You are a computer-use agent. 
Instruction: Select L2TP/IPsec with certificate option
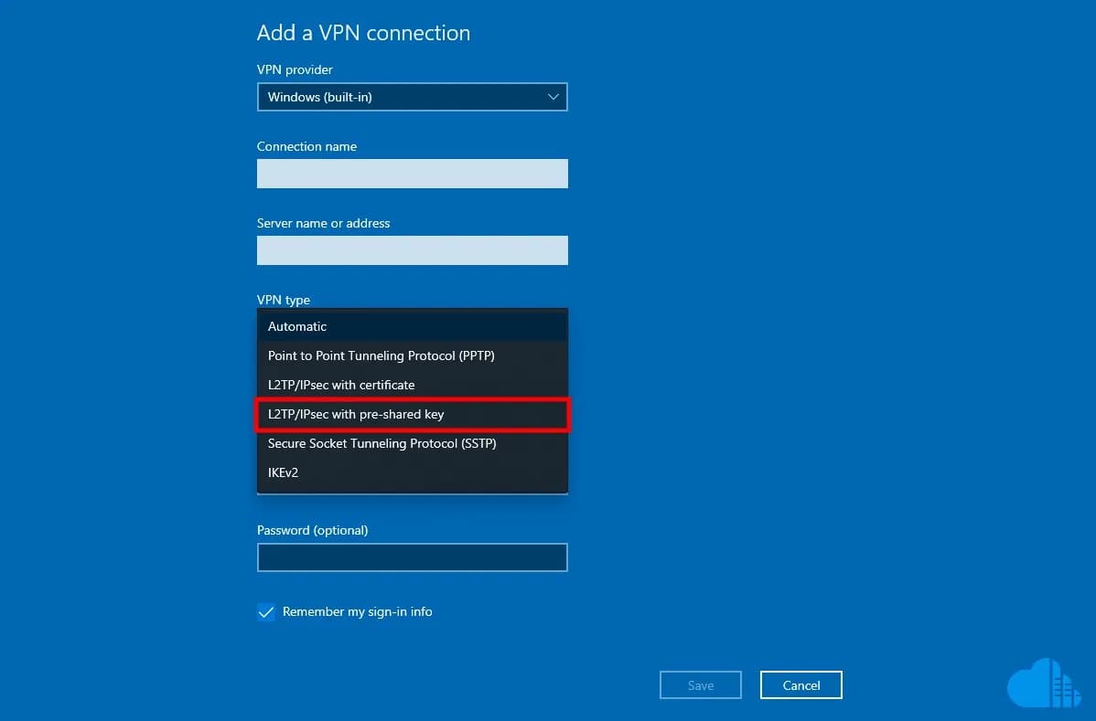(x=412, y=386)
